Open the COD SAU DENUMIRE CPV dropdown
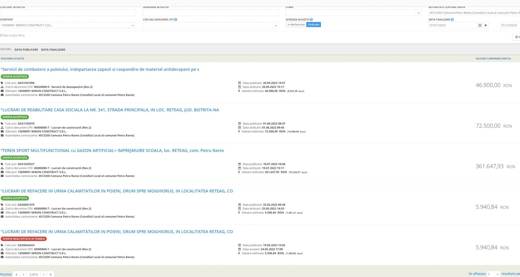Screen dimensions: 520x277 coord(275,25)
